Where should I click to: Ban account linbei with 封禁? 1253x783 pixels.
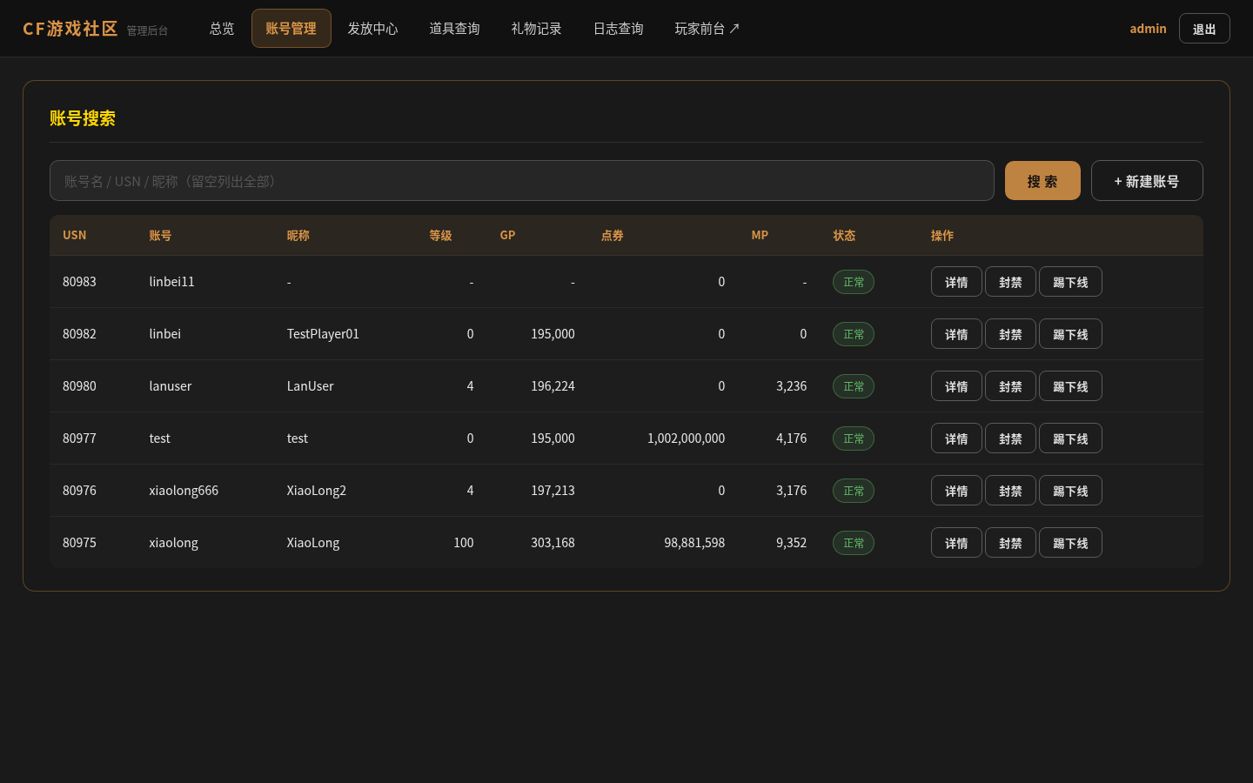(x=1010, y=334)
